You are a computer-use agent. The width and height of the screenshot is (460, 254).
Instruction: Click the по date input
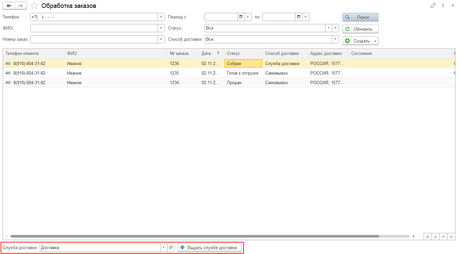tap(279, 17)
